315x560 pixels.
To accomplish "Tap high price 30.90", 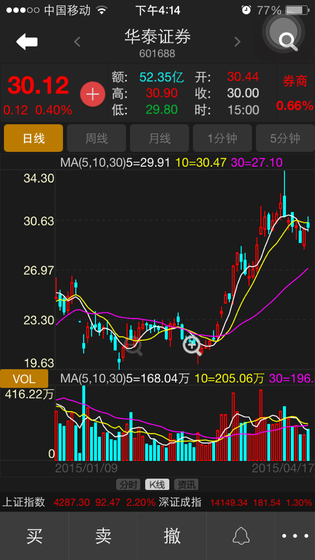I will point(162,94).
